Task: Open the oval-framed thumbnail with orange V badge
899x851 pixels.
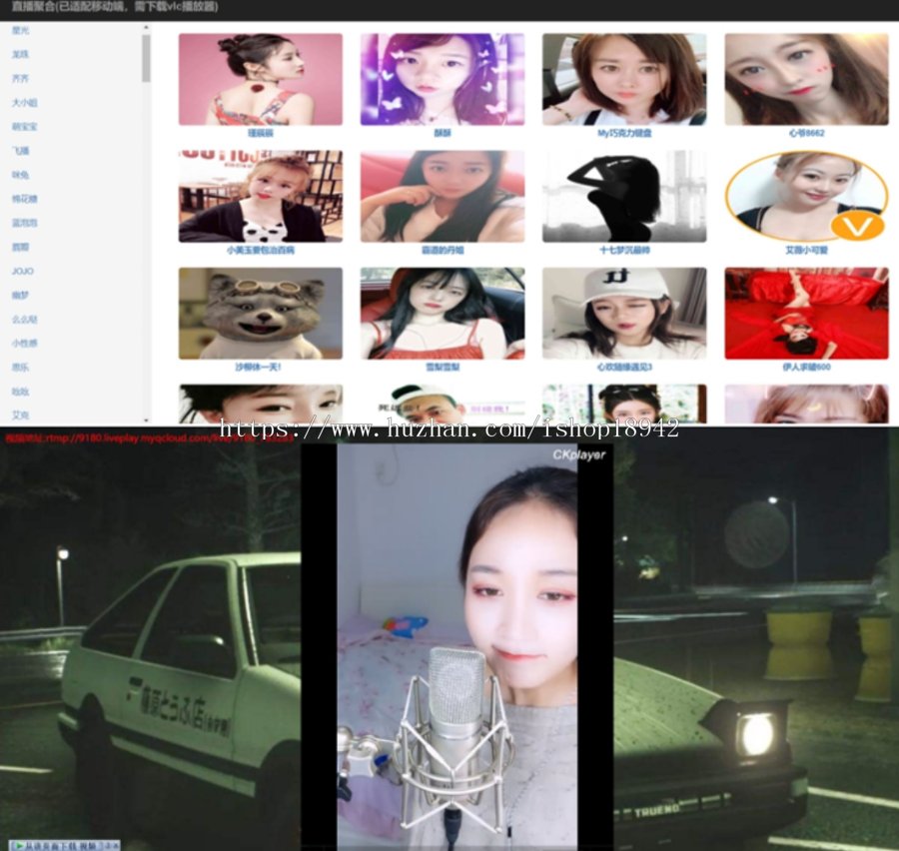Action: (x=806, y=196)
